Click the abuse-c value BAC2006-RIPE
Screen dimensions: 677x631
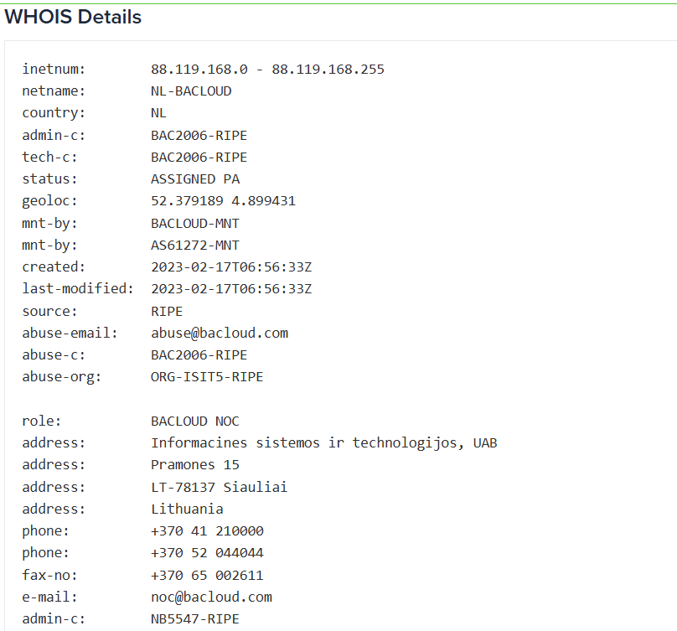tap(199, 355)
